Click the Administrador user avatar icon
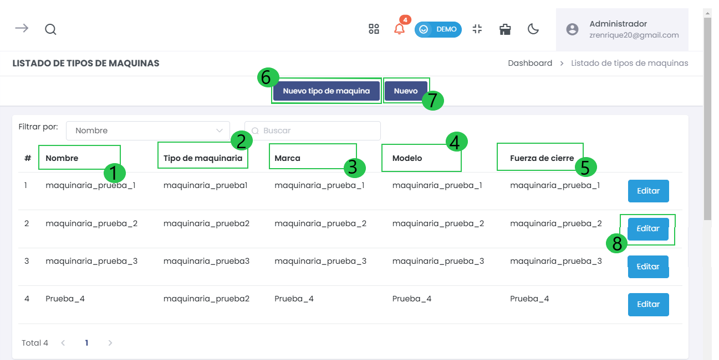 click(x=572, y=30)
